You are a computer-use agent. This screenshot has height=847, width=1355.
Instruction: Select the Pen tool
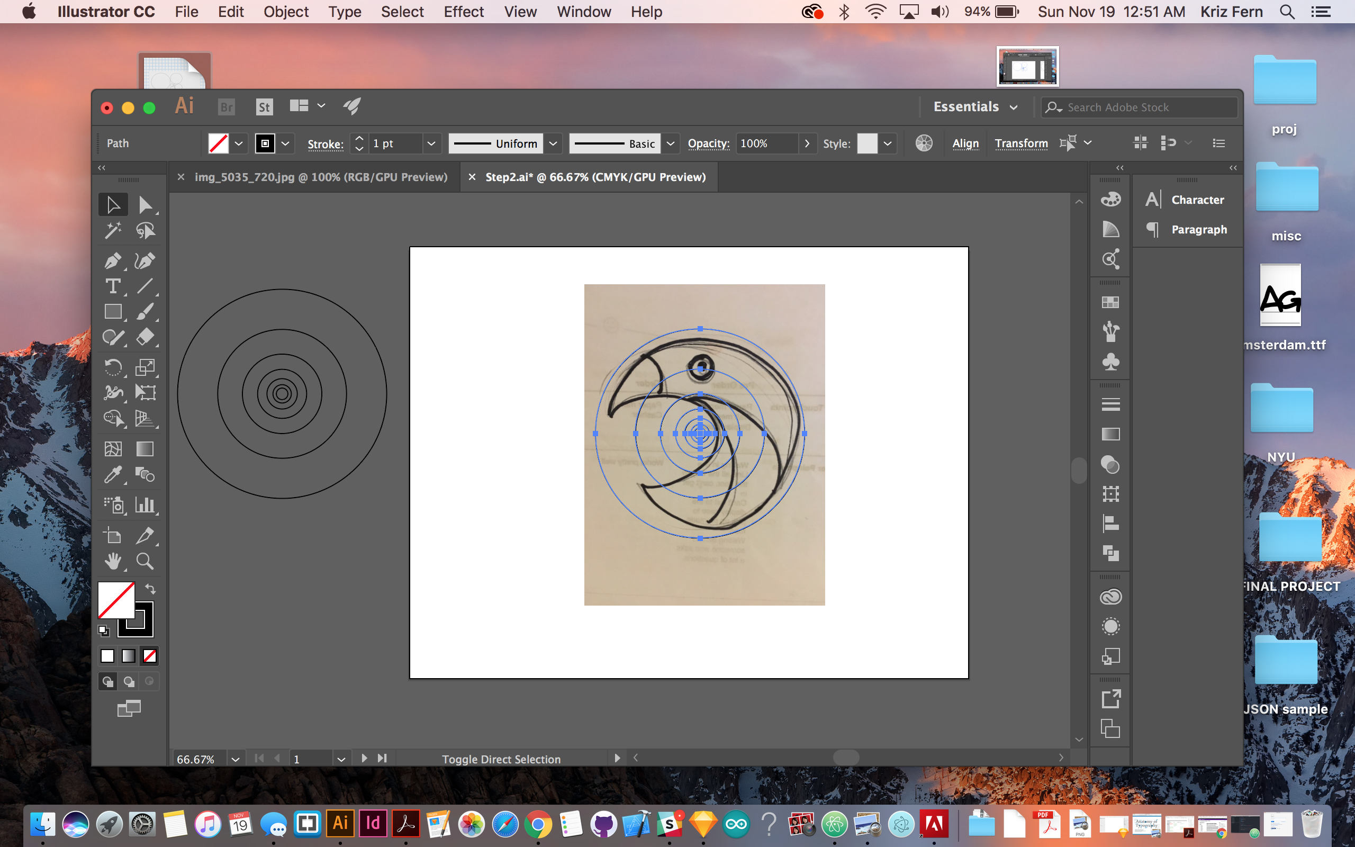pyautogui.click(x=113, y=261)
